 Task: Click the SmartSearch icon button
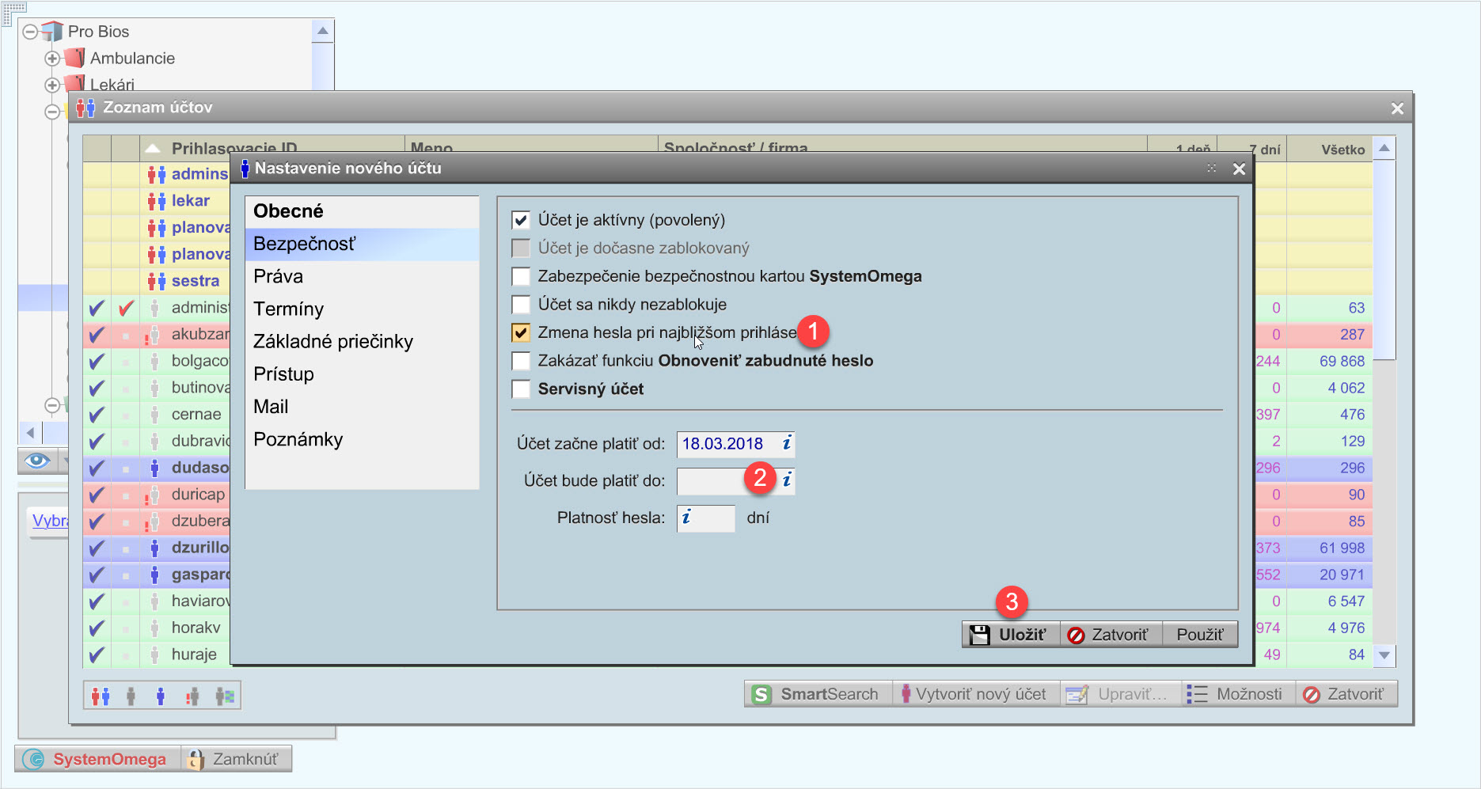[x=761, y=694]
